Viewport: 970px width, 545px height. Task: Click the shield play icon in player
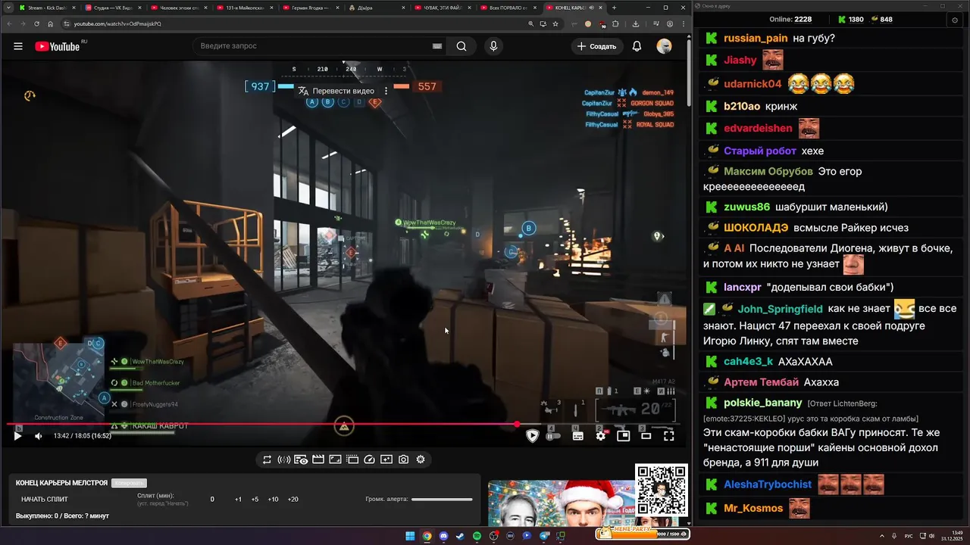pyautogui.click(x=532, y=436)
